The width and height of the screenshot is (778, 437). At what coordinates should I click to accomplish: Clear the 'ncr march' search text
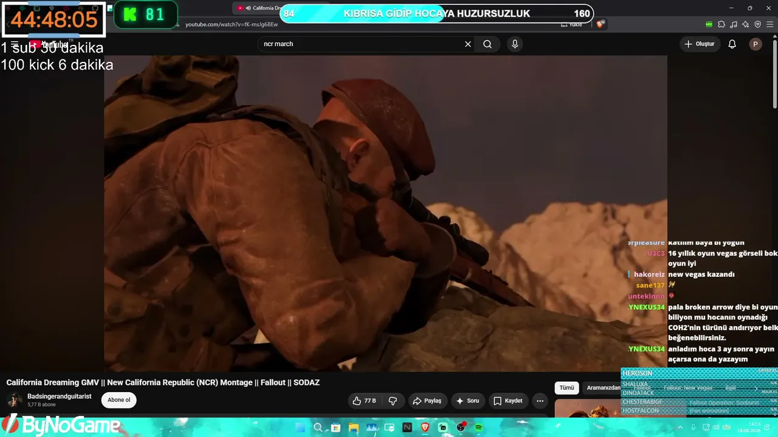click(468, 44)
